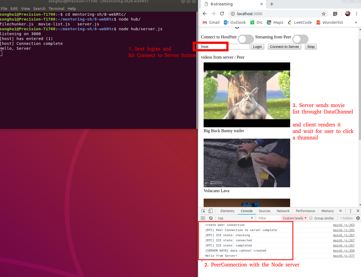Show console sidebar icon
Image resolution: width=361 pixels, height=277 pixels.
203,218
